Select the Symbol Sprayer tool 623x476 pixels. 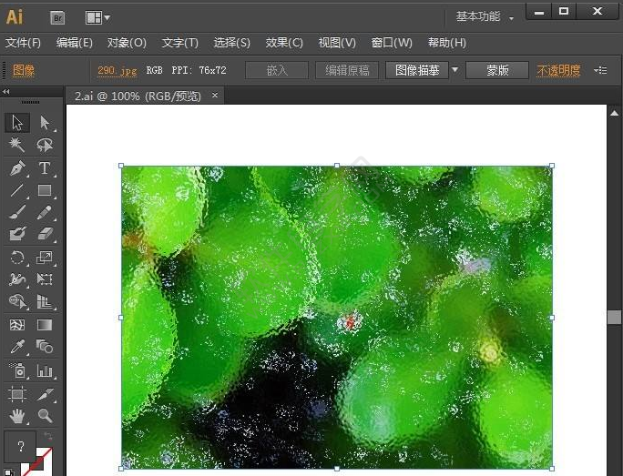pyautogui.click(x=17, y=370)
